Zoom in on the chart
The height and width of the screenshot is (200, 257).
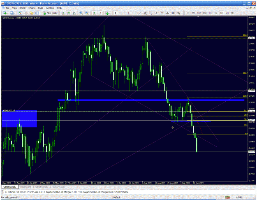tap(81, 13)
